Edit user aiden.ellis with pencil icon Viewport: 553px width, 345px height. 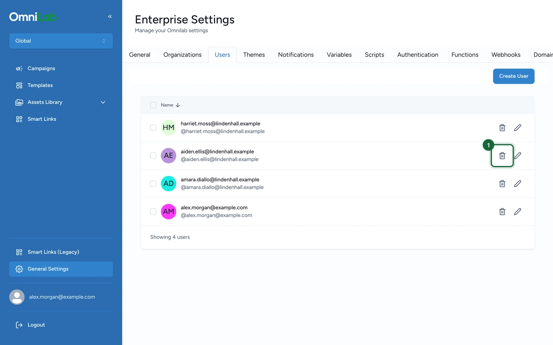pyautogui.click(x=518, y=156)
